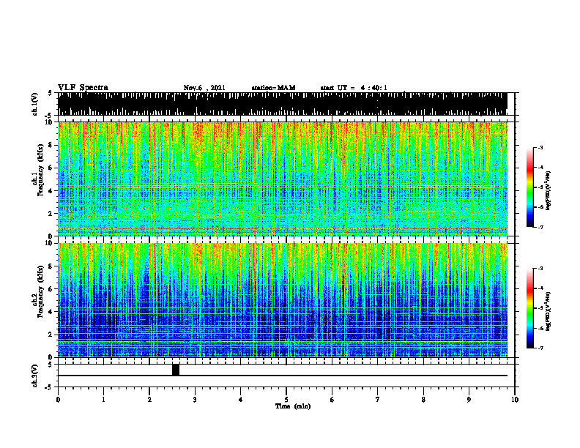Click the "6" kHz tick on ch.2 frequency axis
The image size is (580, 448).
coord(51,288)
